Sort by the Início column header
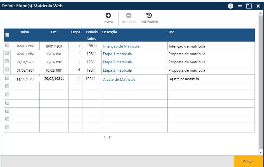This screenshot has height=167, width=264. 25,32
